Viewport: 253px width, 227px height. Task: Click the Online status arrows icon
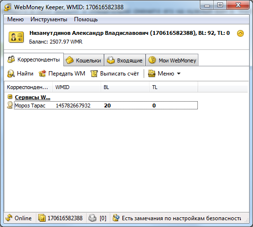point(9,218)
